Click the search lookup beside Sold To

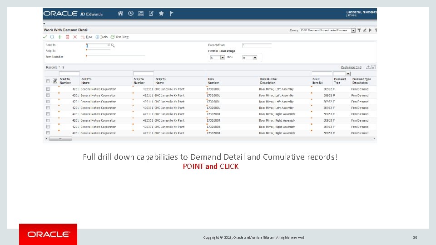pos(113,45)
